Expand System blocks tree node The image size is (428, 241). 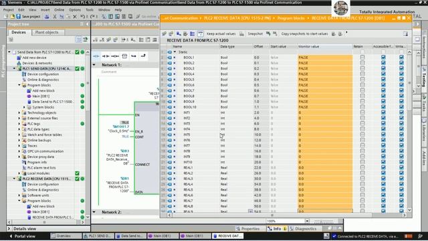click(x=24, y=107)
